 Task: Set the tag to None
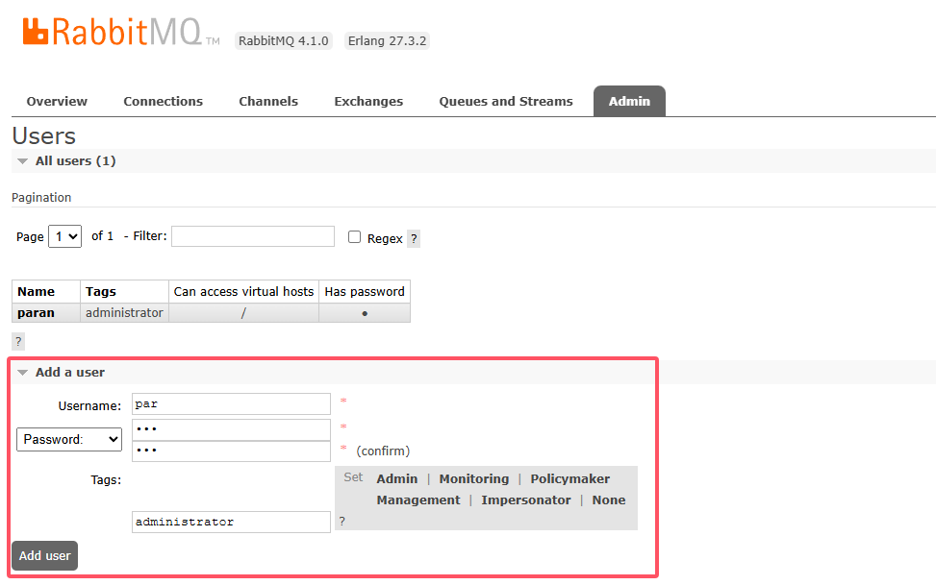click(609, 500)
